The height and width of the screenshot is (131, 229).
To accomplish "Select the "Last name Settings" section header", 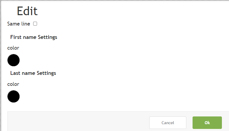I will 33,73.
